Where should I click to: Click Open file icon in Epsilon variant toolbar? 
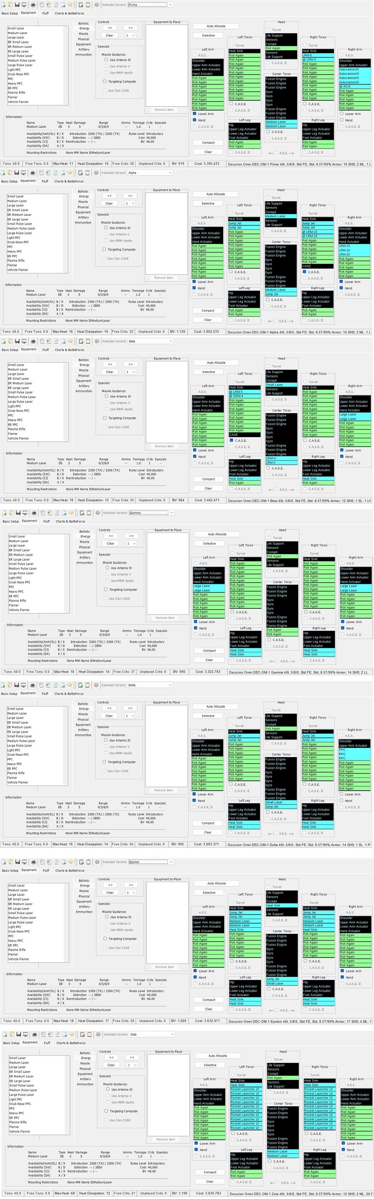11,862
